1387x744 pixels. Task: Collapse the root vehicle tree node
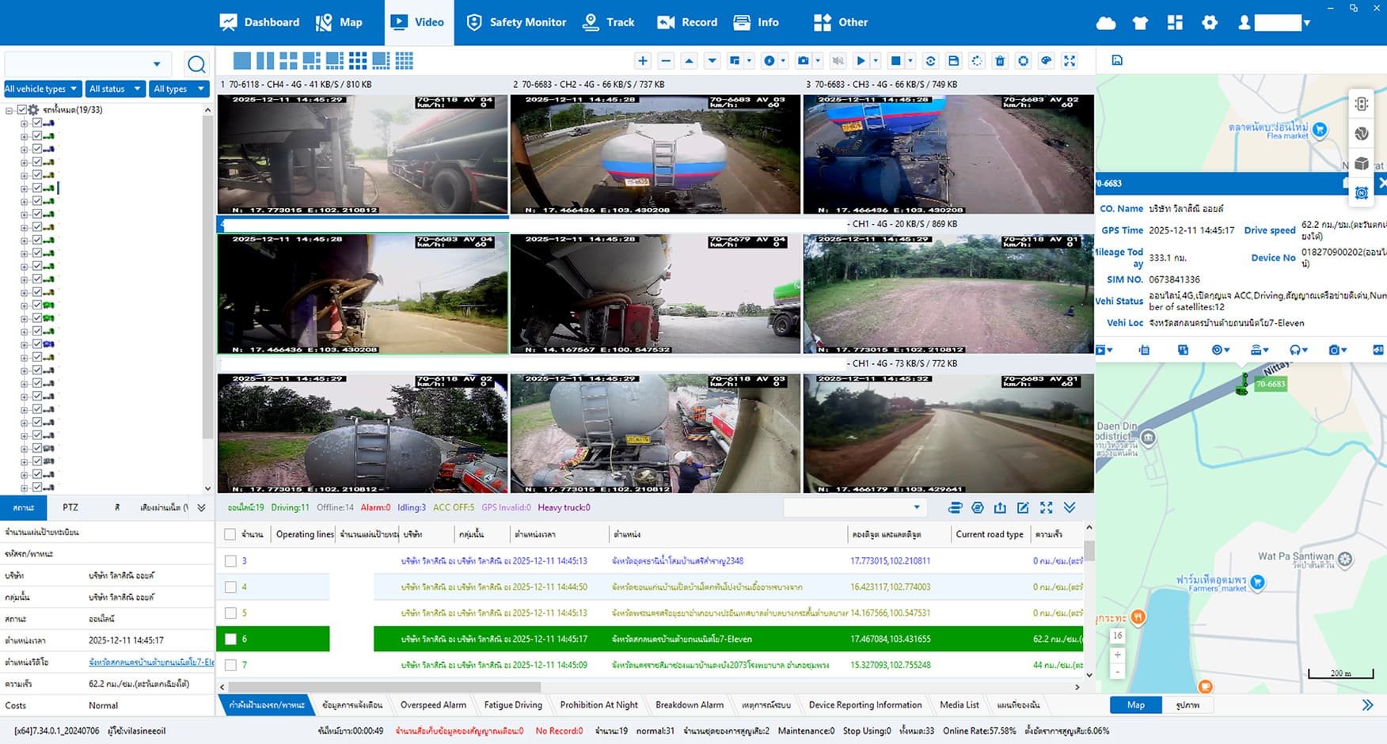pos(9,111)
